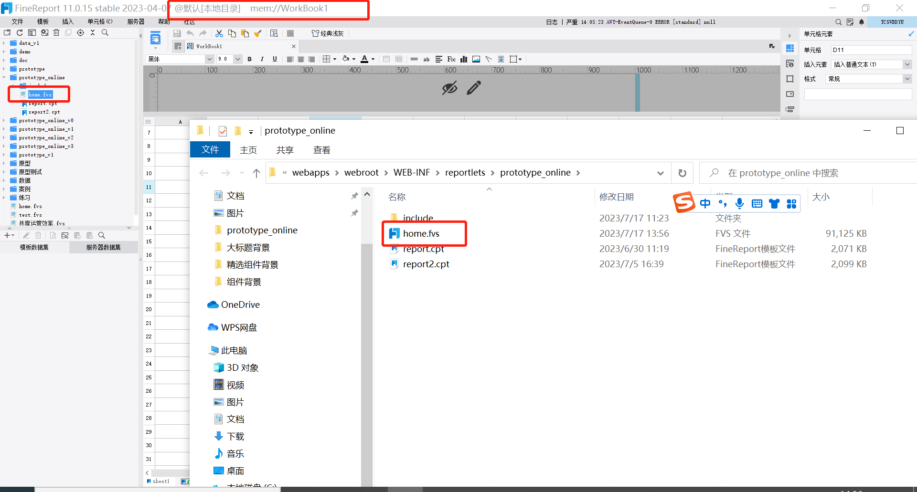The width and height of the screenshot is (917, 492).
Task: Toggle Sogou IME Chinese/English mode
Action: click(x=705, y=204)
